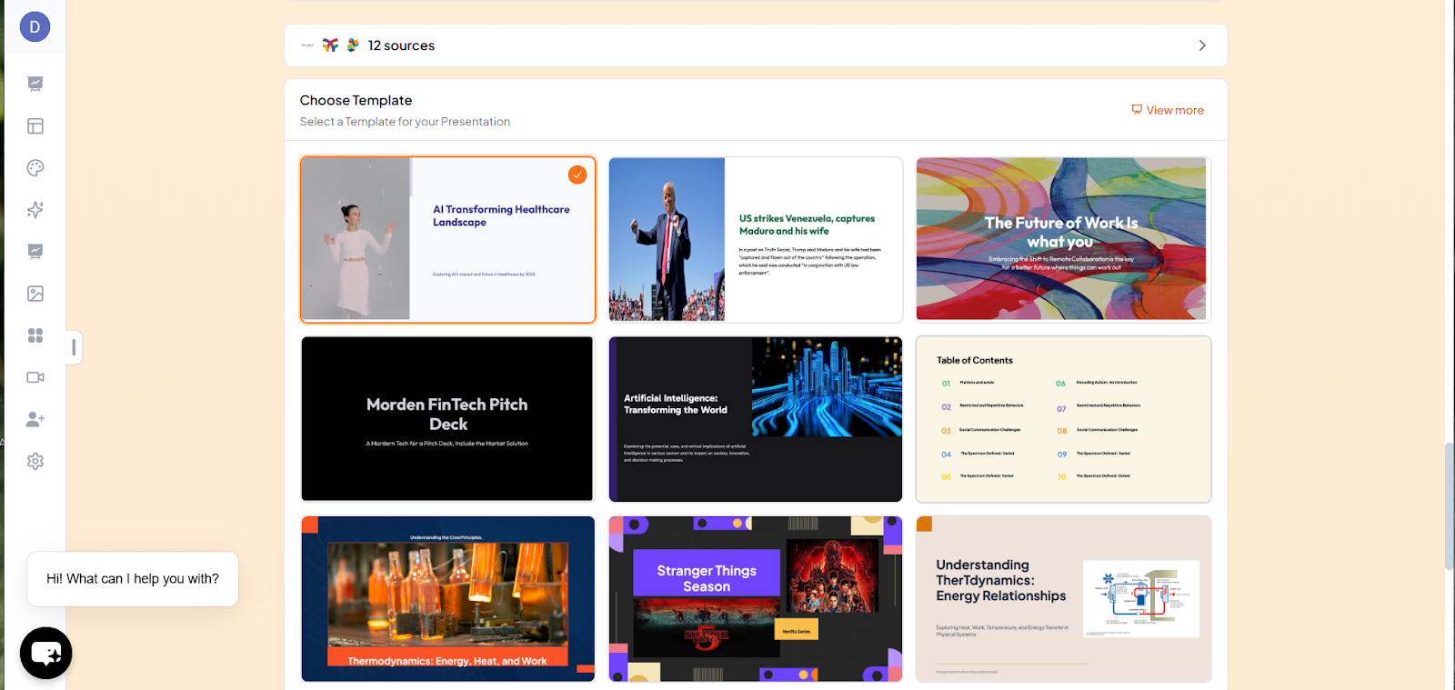The height and width of the screenshot is (690, 1455).
Task: Open the second presentation board sidebar icon
Action: pos(35,252)
